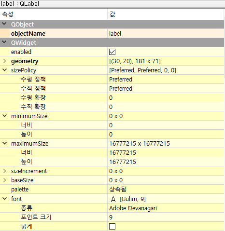Select the baseSize 0 x 0 value
This screenshot has height=231, width=225.
166,180
